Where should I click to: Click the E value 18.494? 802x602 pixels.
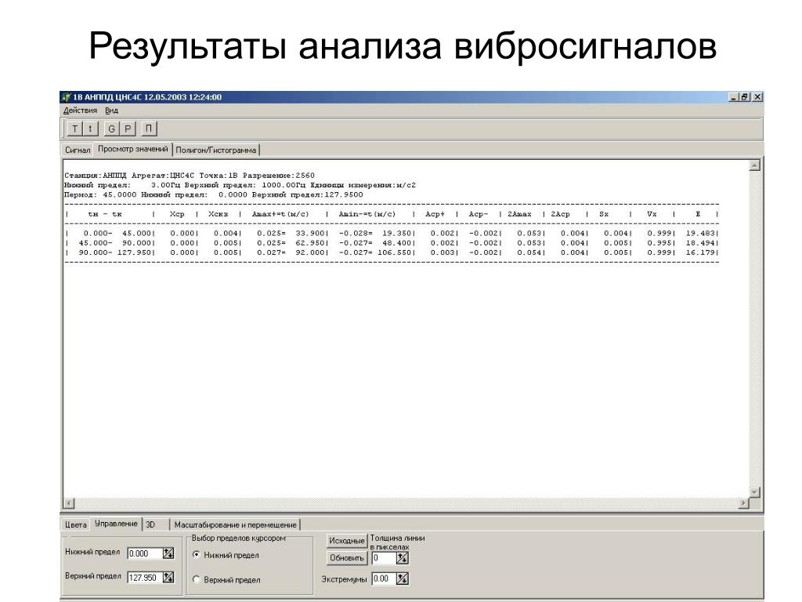(x=699, y=243)
